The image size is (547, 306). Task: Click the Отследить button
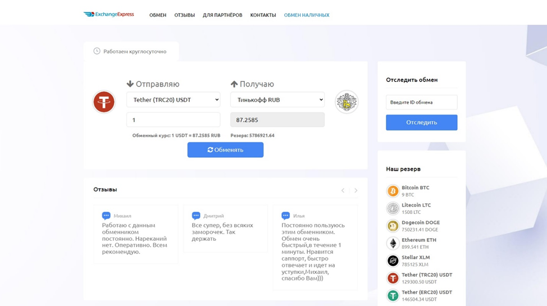click(421, 122)
